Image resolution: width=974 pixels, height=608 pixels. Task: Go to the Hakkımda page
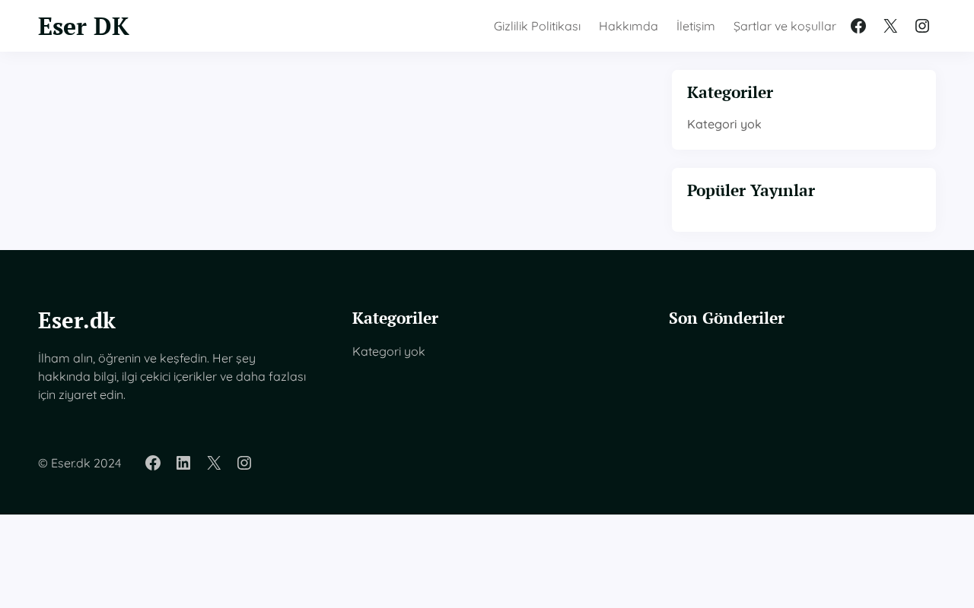629,26
